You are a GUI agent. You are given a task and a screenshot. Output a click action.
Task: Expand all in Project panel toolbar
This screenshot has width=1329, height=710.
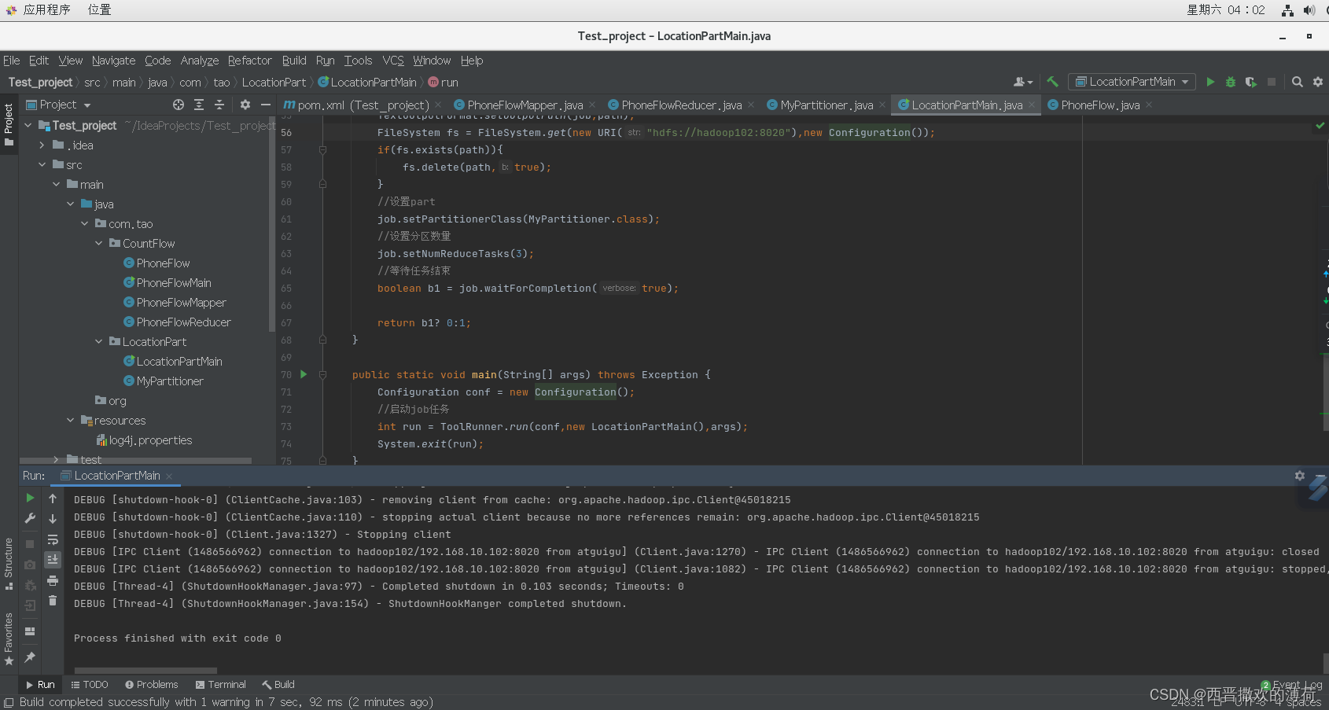click(x=199, y=105)
